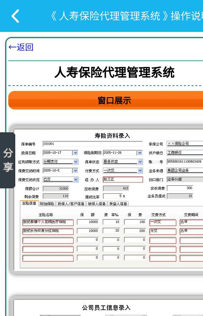Tap the back arrow in the header

click(15, 16)
